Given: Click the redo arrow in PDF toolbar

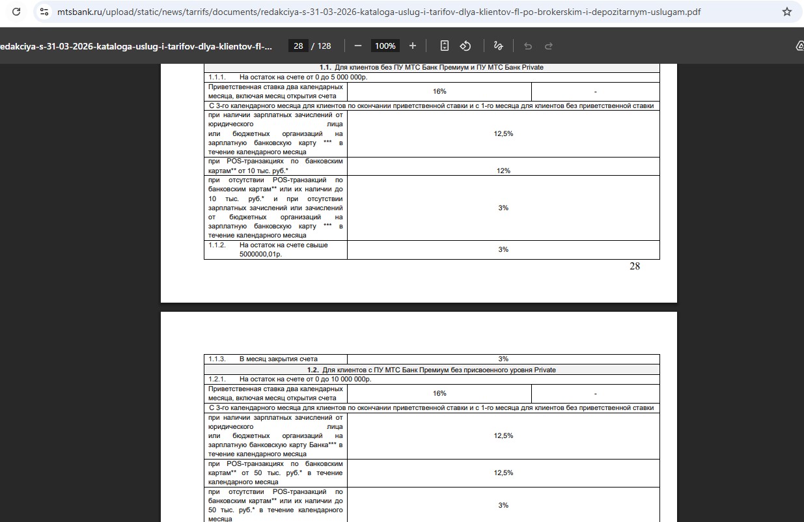Looking at the screenshot, I should click(549, 46).
